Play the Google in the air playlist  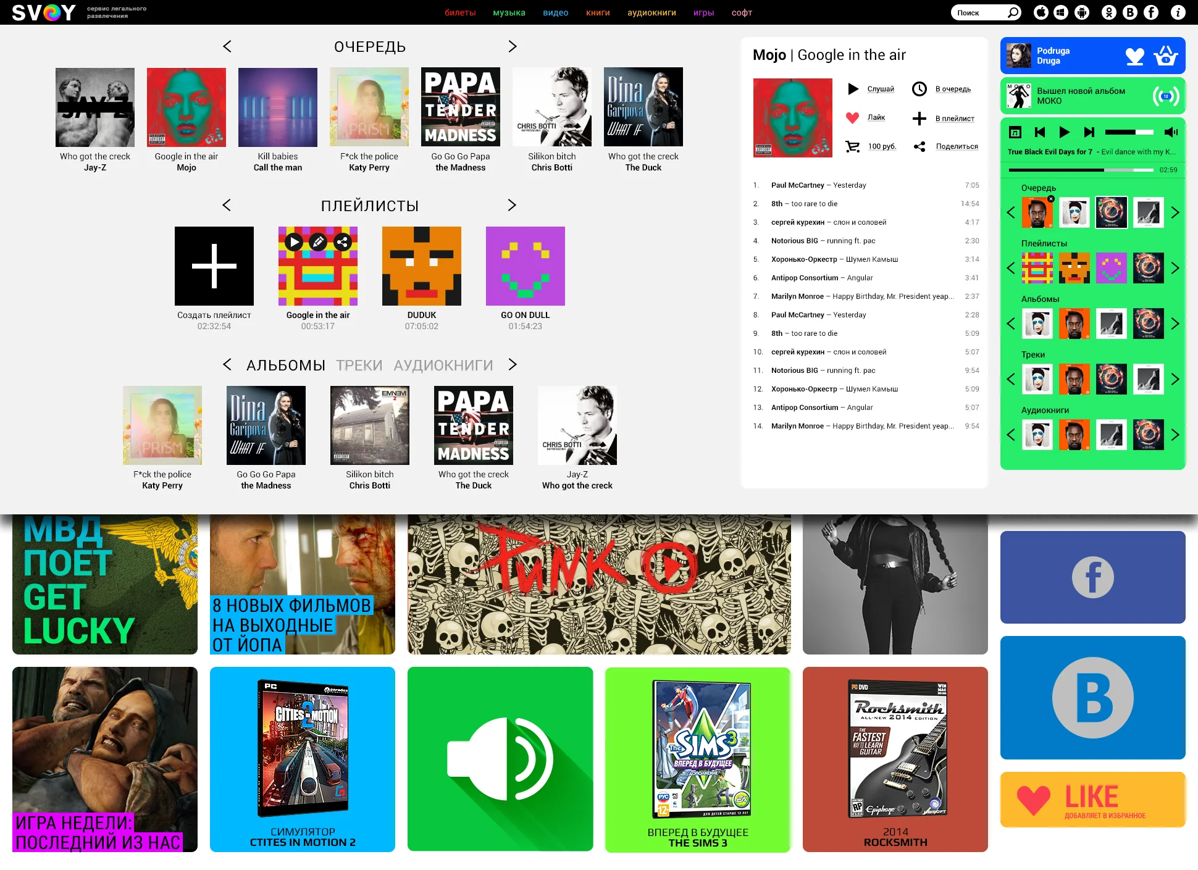coord(294,242)
